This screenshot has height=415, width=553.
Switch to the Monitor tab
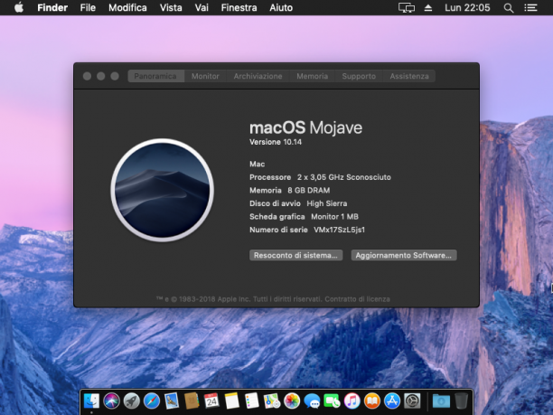pos(205,76)
